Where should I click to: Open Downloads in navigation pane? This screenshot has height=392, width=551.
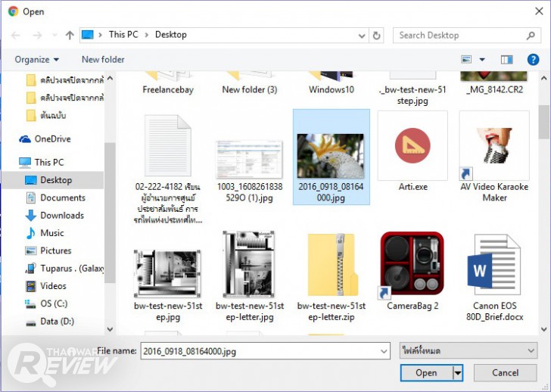[x=55, y=216]
